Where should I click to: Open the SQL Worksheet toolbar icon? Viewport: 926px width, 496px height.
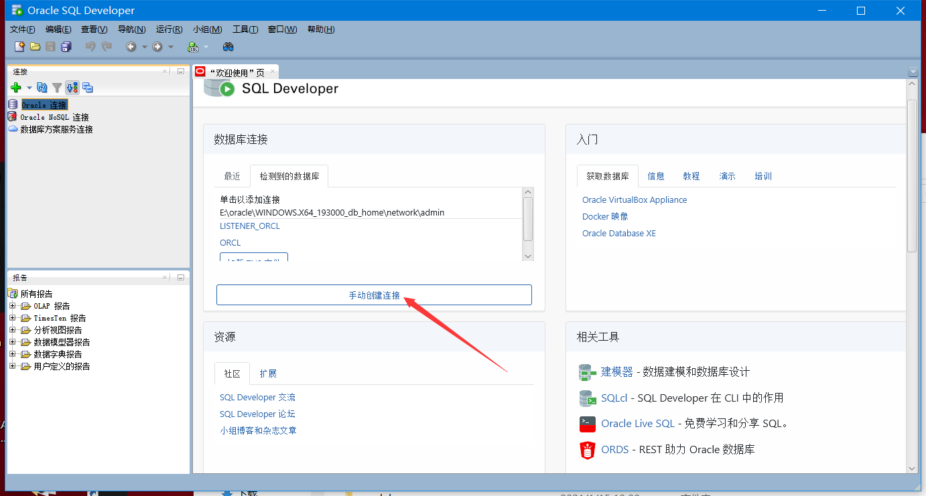pos(193,47)
